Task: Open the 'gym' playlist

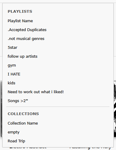Action: click(x=12, y=65)
